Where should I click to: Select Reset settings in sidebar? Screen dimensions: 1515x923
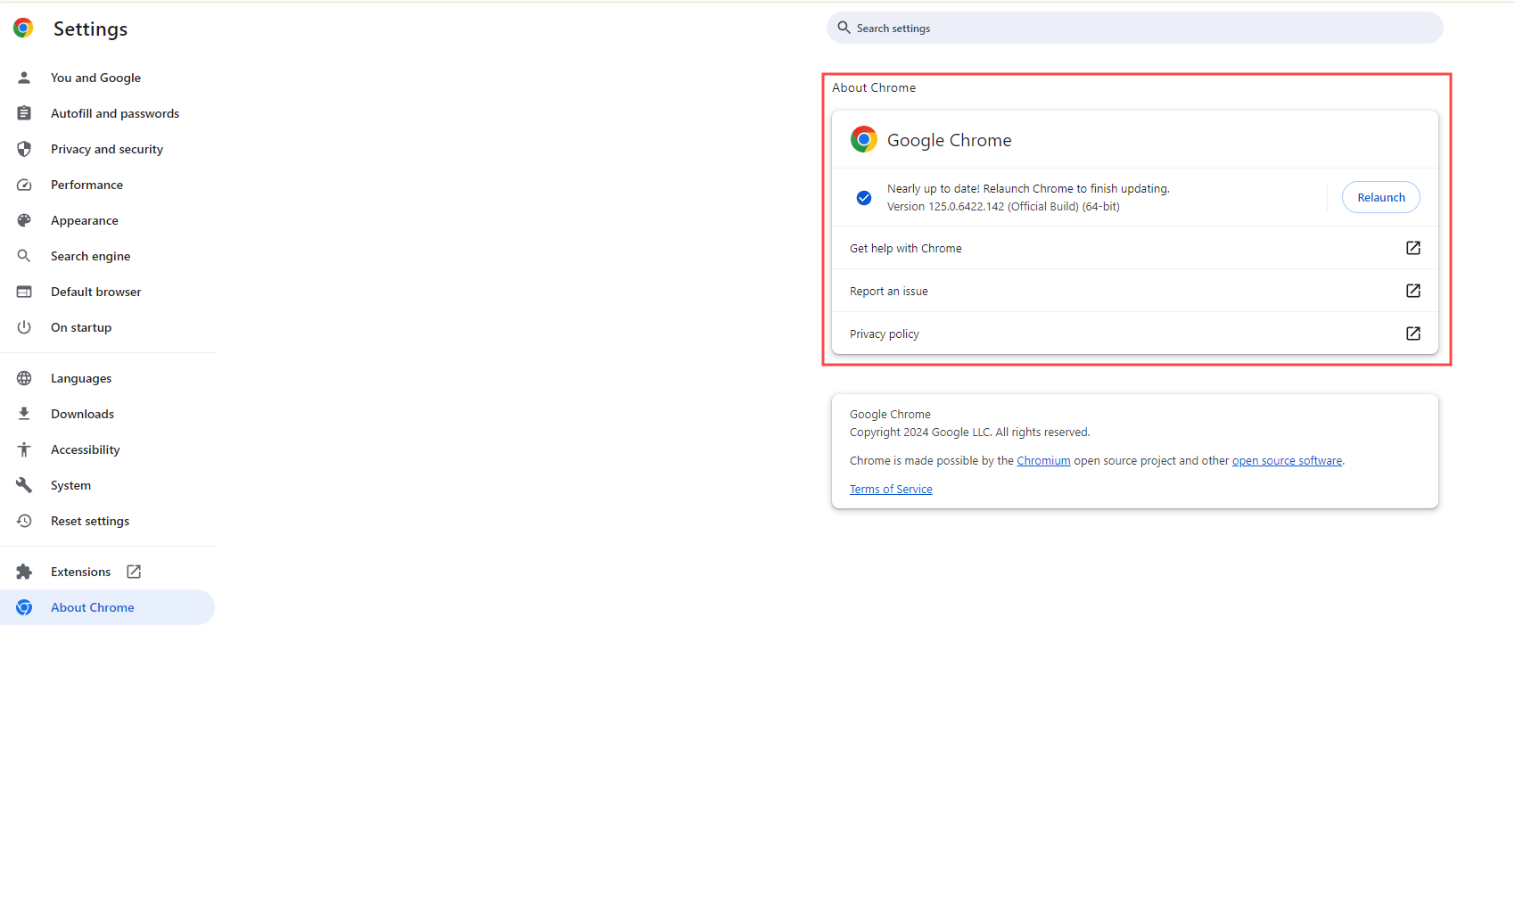[90, 521]
